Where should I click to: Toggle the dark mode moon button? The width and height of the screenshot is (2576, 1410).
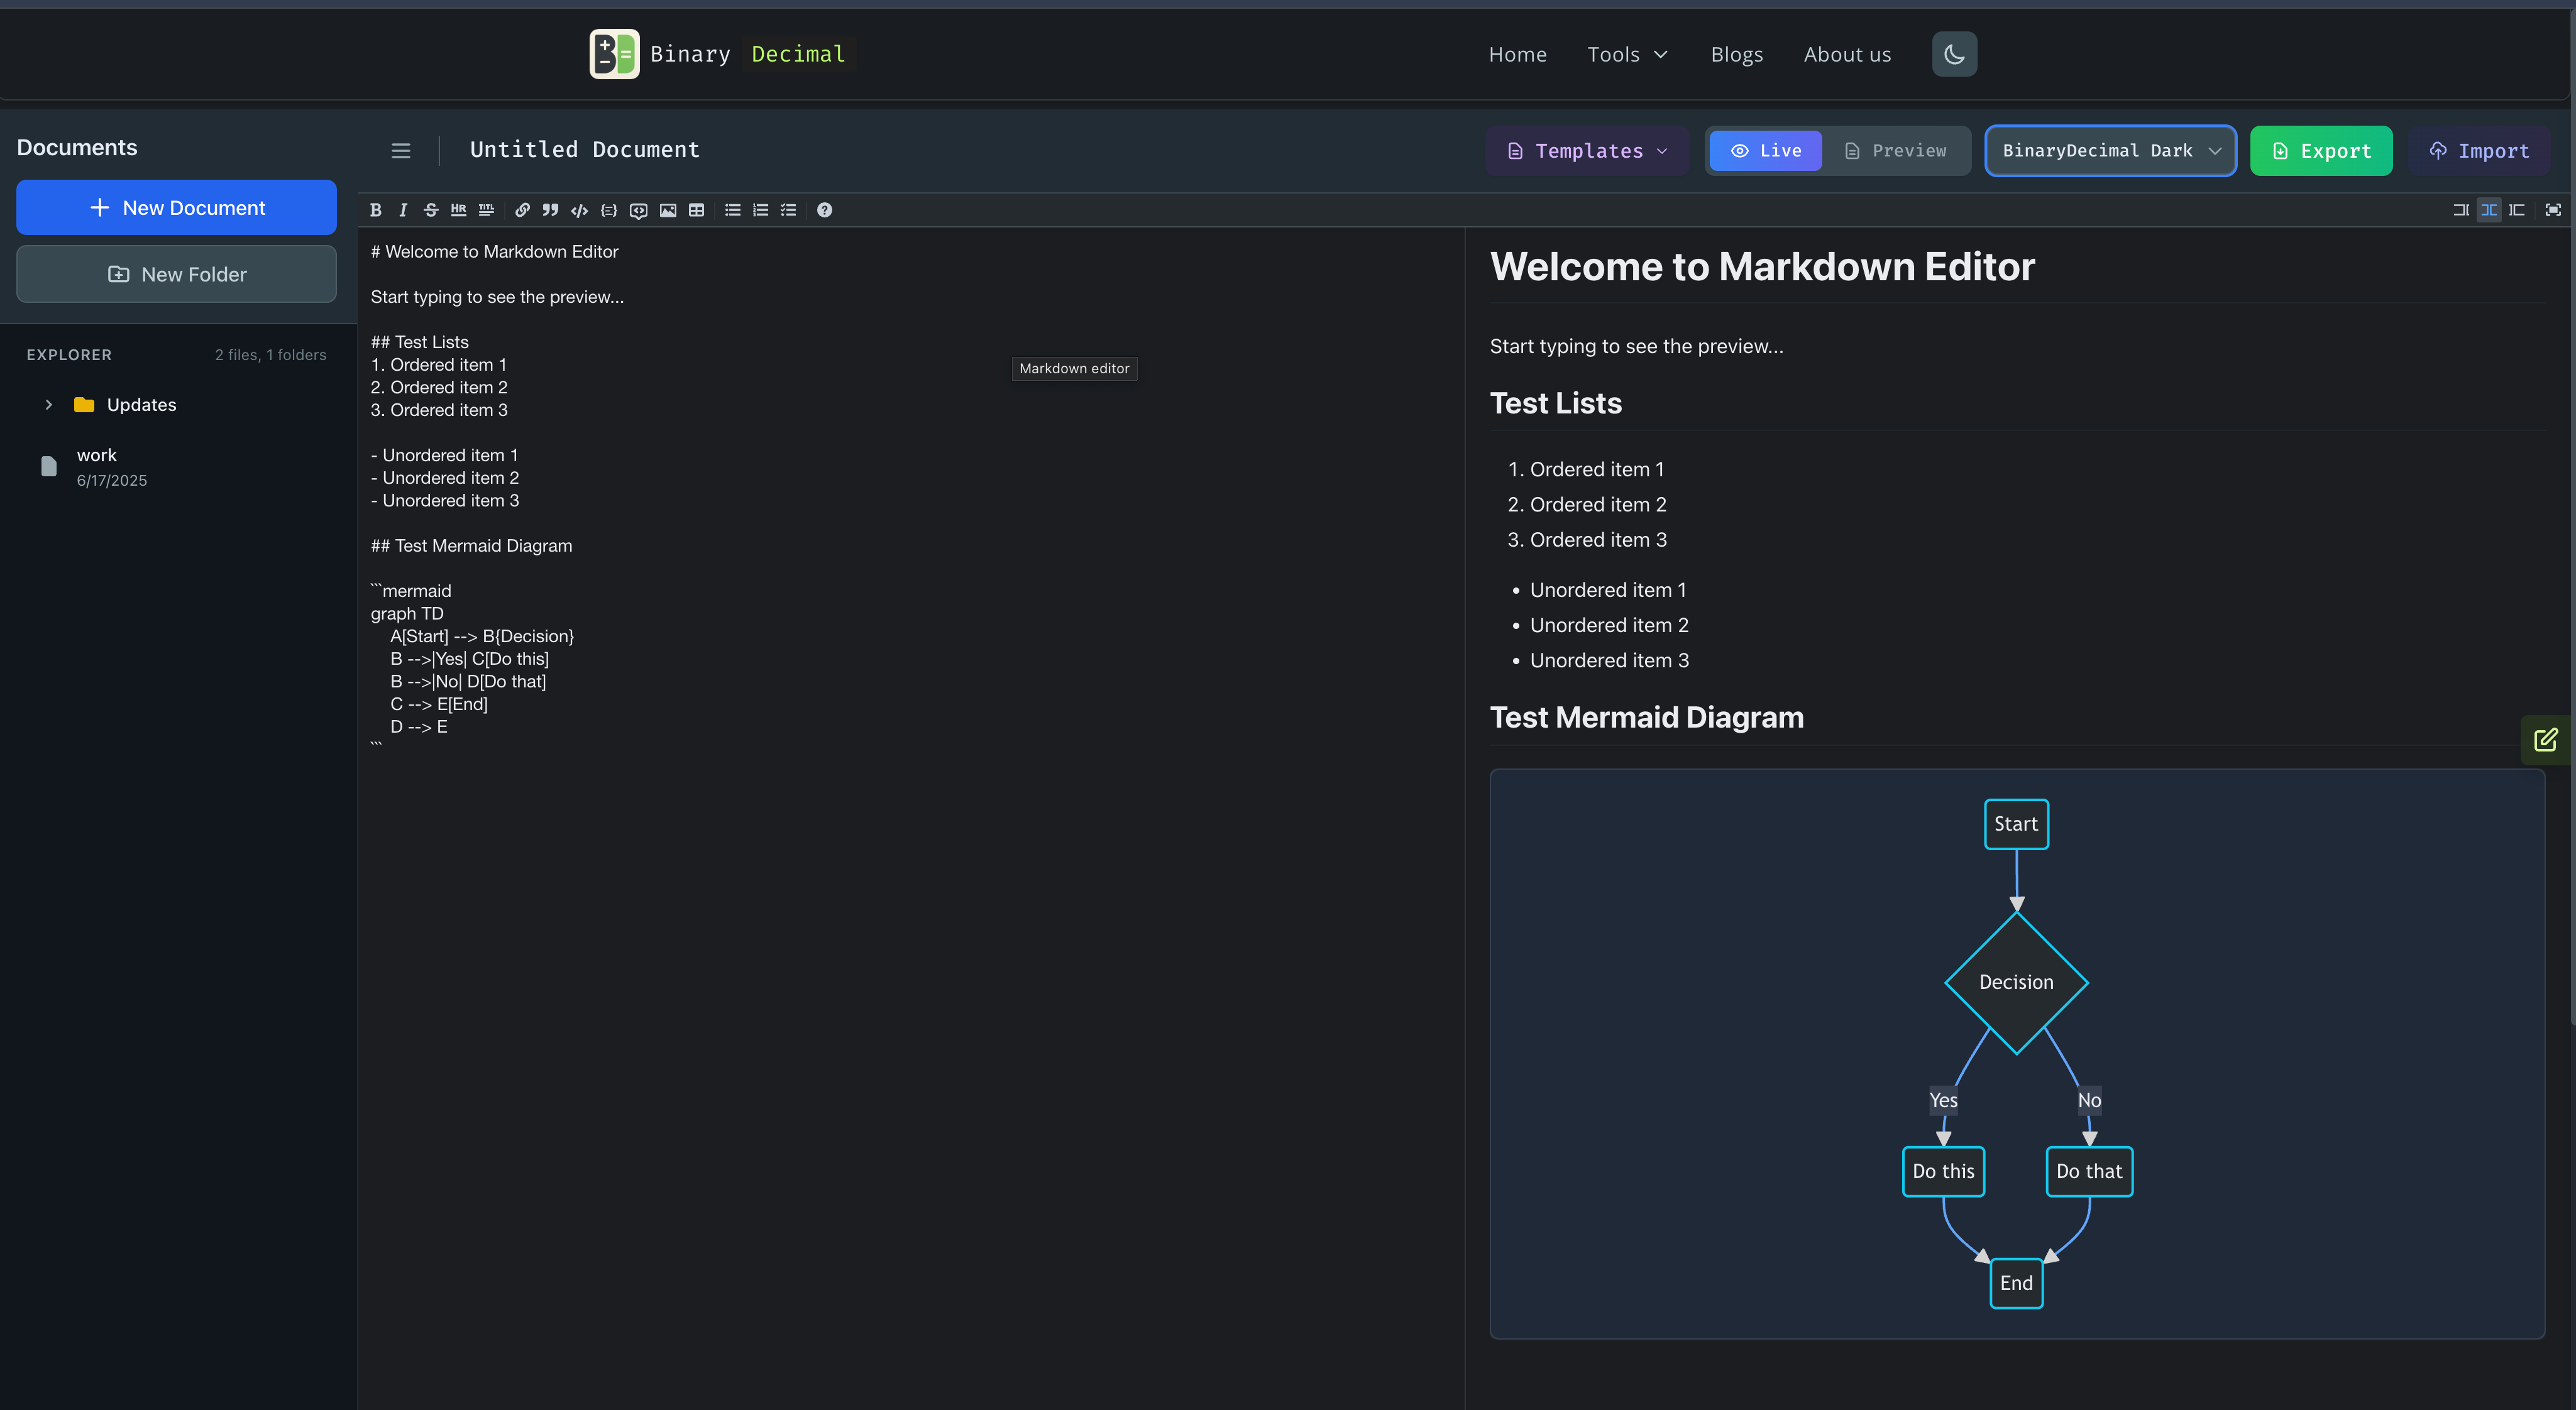(1954, 54)
